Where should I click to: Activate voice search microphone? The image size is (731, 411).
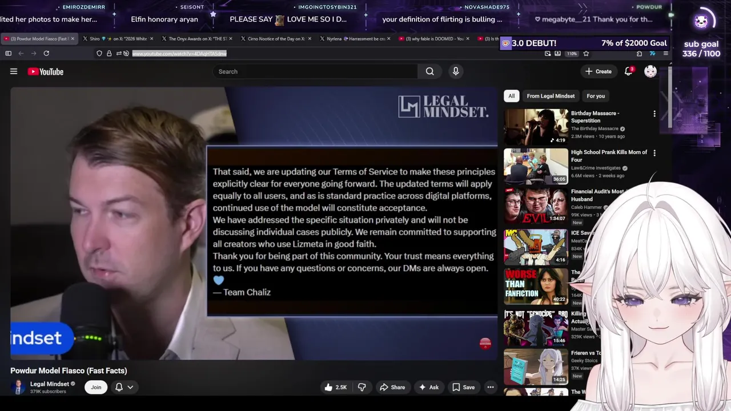click(456, 71)
